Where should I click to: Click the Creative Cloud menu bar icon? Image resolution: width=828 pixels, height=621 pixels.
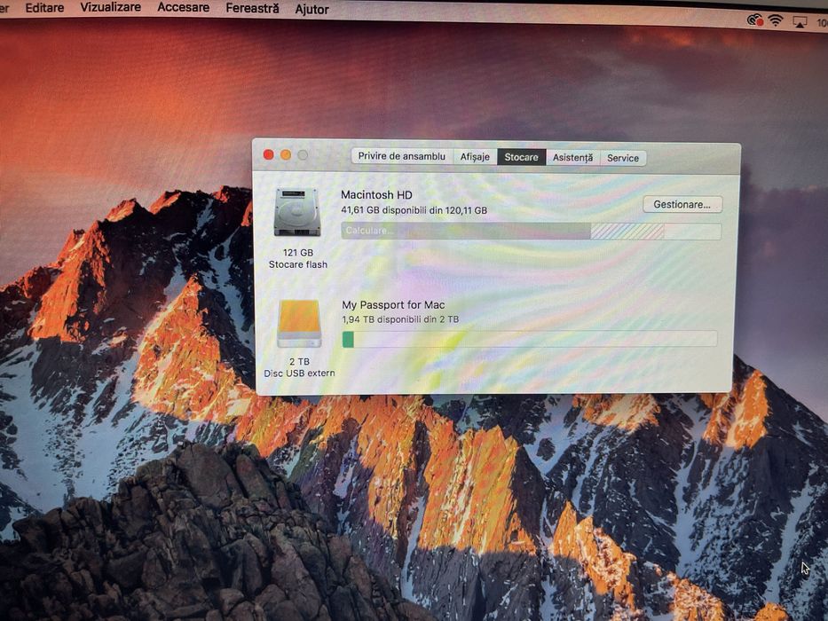[x=755, y=20]
